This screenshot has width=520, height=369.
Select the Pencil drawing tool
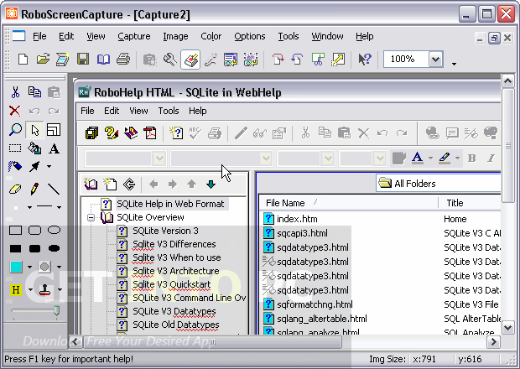(x=34, y=189)
